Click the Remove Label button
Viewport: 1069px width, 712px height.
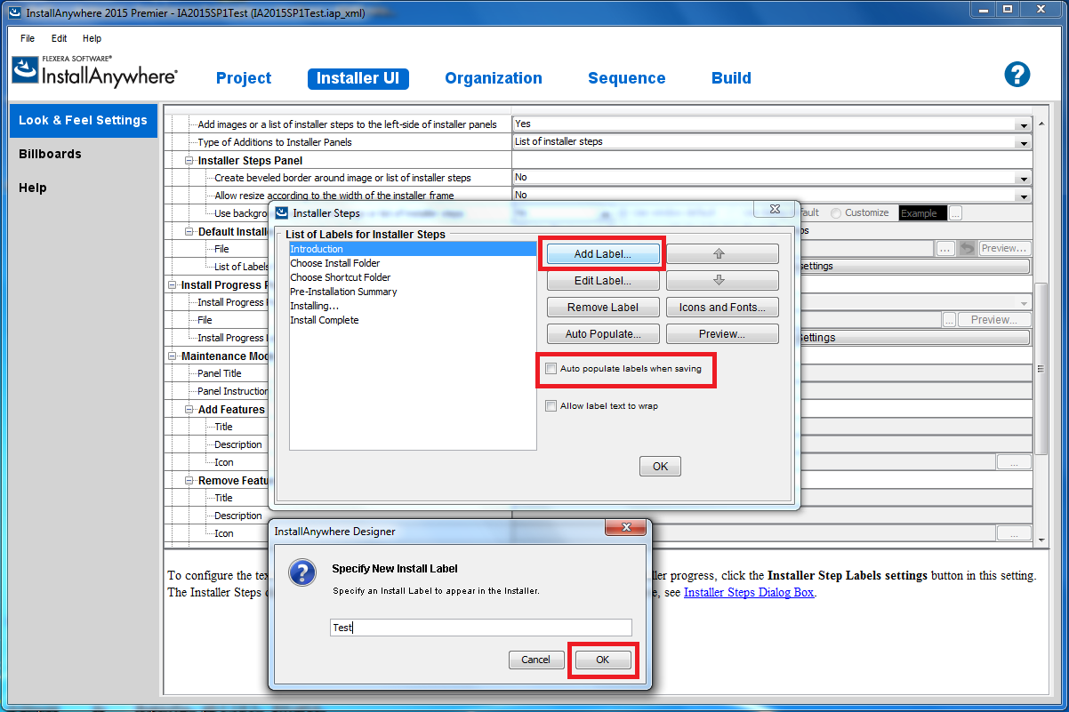tap(603, 308)
